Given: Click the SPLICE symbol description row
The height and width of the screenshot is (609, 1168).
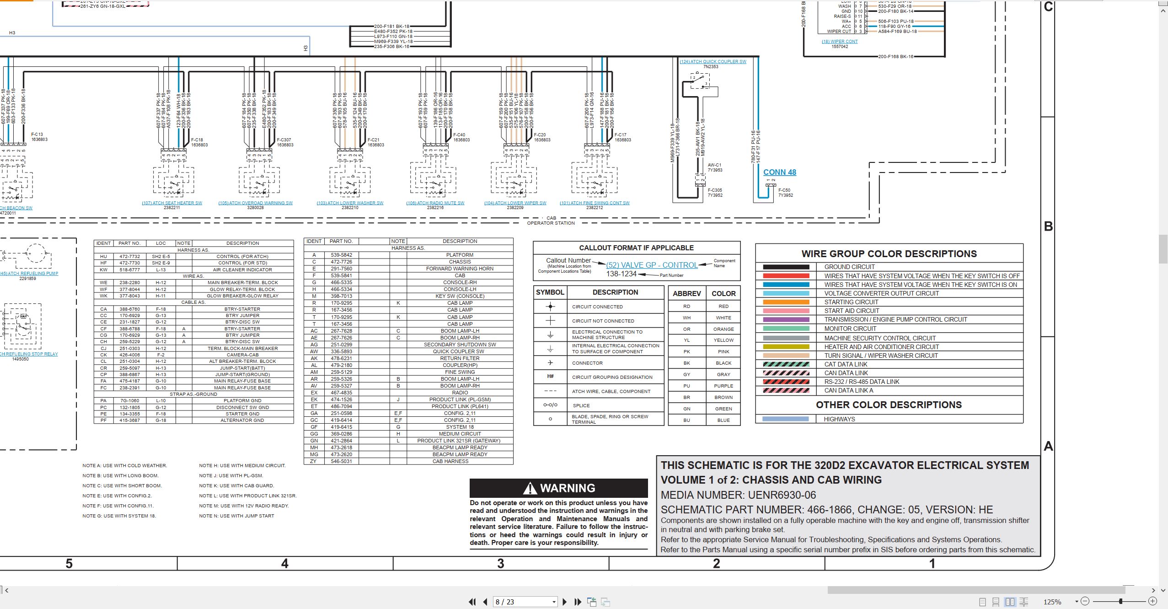Looking at the screenshot, I should pos(599,405).
